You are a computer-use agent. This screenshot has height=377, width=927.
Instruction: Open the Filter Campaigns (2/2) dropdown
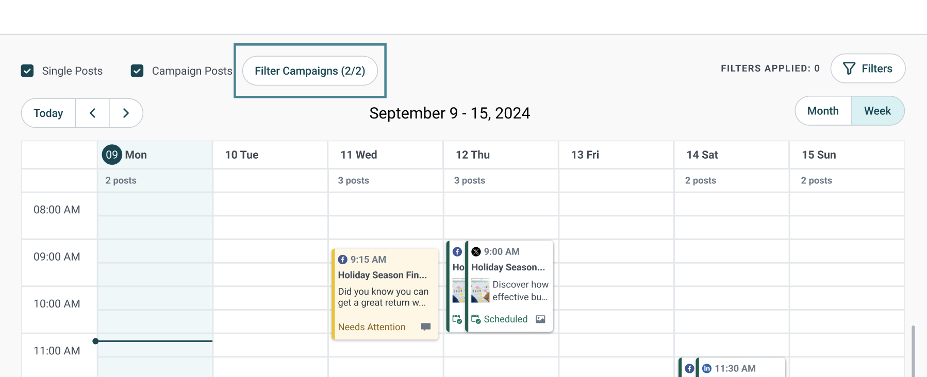[x=310, y=71]
